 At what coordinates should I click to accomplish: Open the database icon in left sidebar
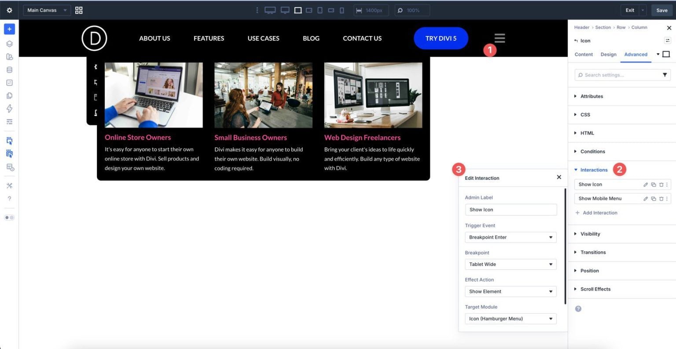9,70
